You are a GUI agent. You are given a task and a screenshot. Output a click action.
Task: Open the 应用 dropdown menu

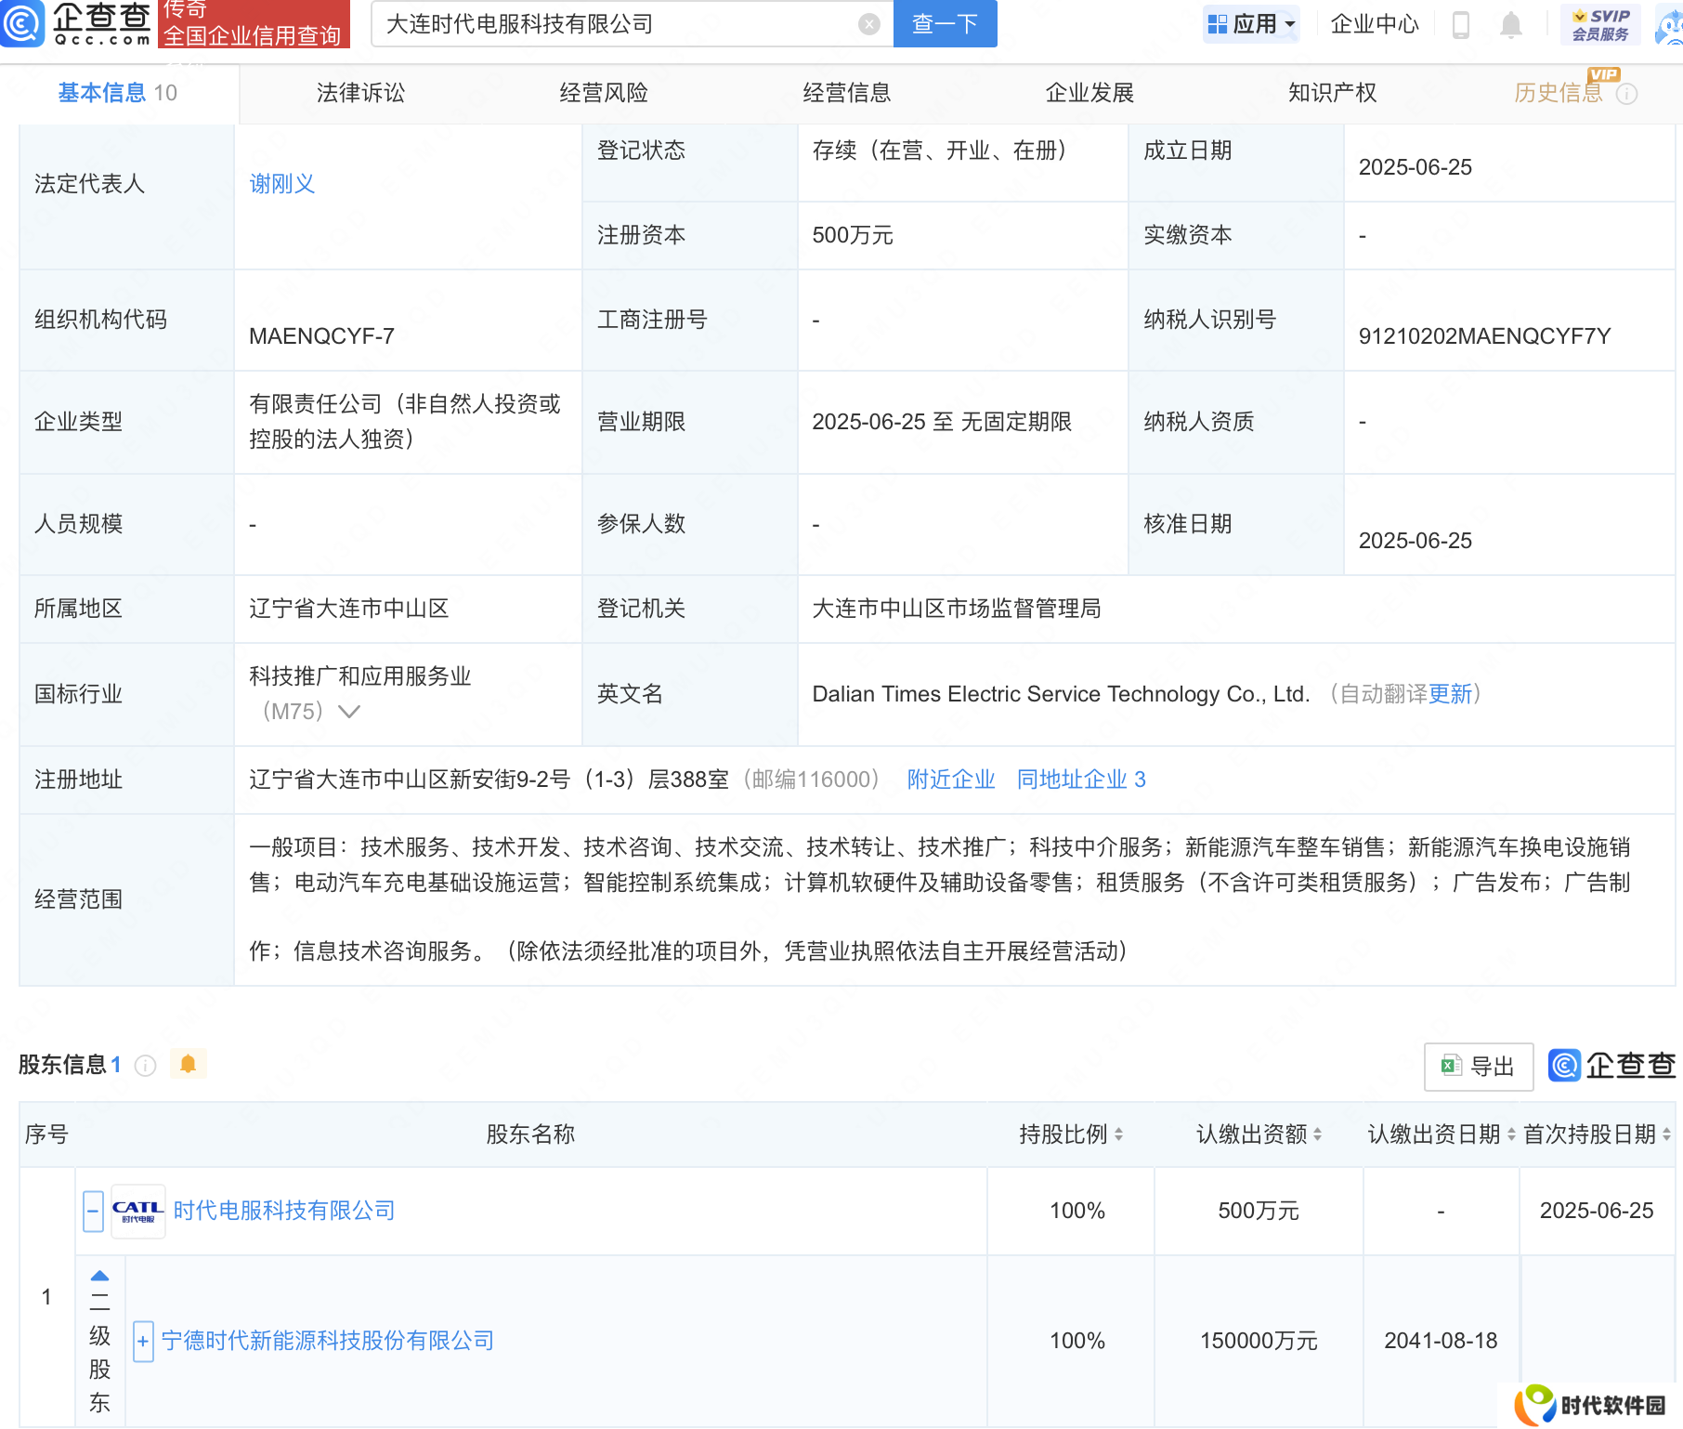point(1250,24)
